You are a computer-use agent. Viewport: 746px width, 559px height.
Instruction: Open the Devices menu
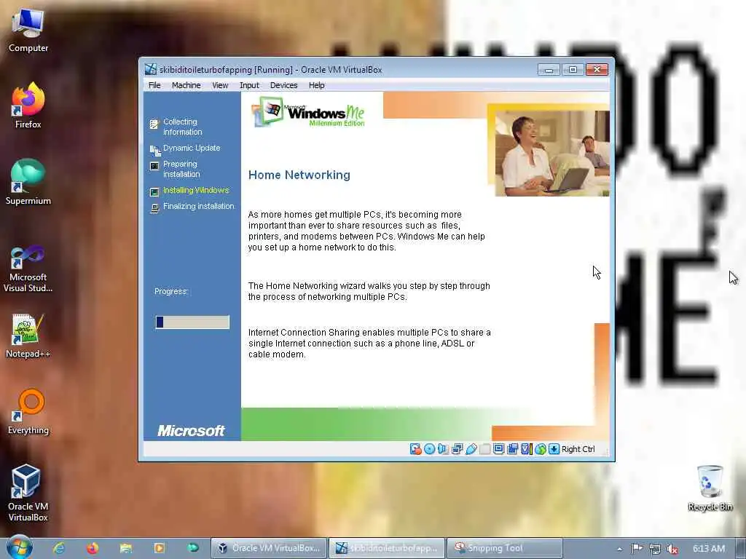pyautogui.click(x=283, y=85)
